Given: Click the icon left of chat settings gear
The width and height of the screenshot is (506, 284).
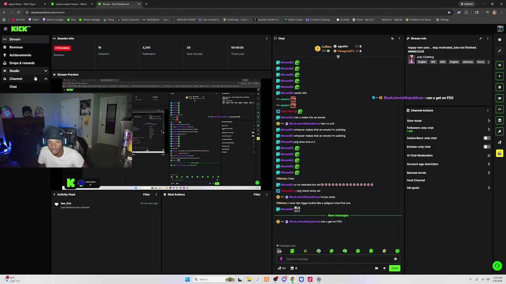Looking at the screenshot, I should pos(376,268).
